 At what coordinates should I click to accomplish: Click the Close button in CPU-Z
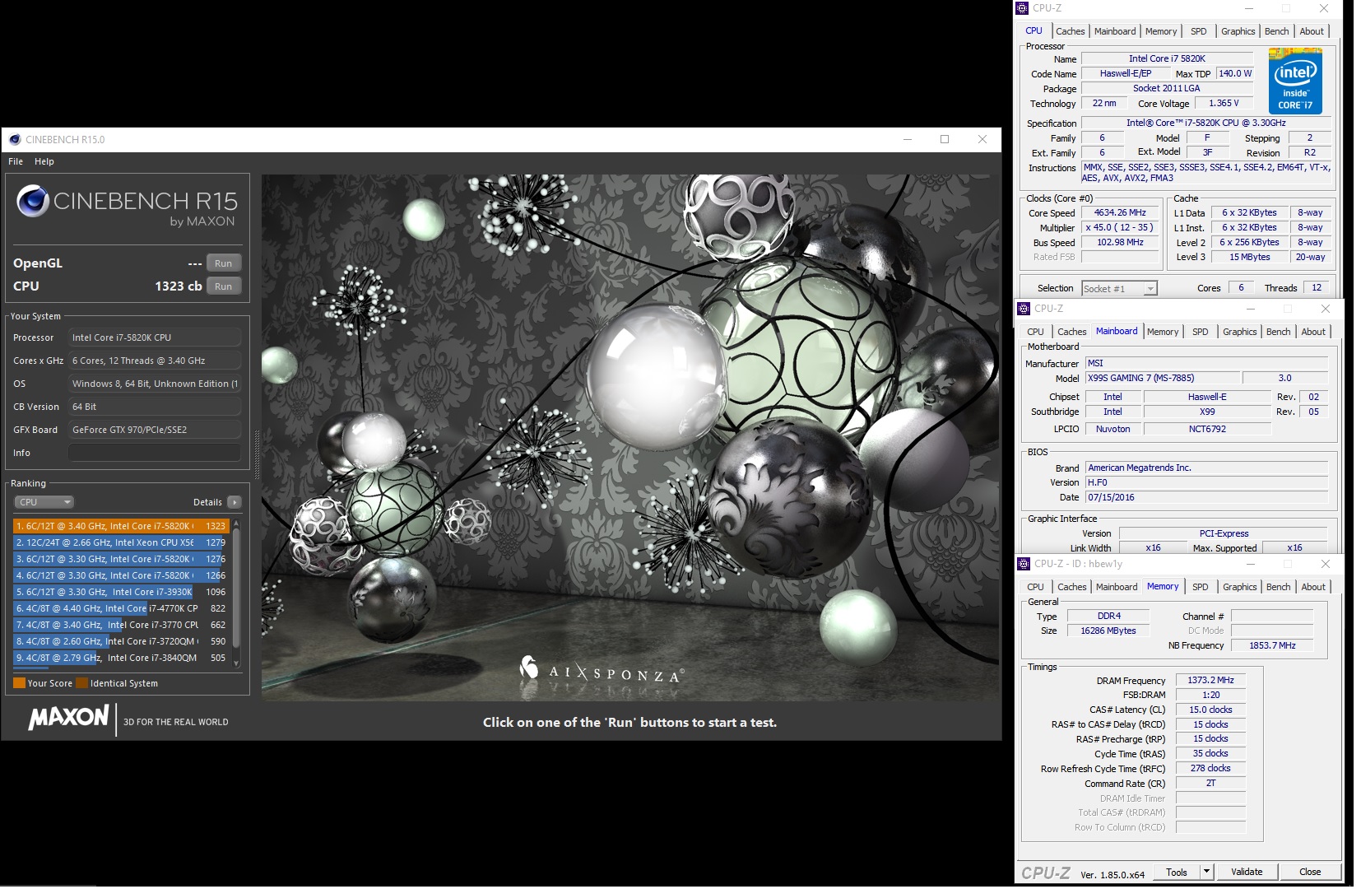coord(1310,872)
